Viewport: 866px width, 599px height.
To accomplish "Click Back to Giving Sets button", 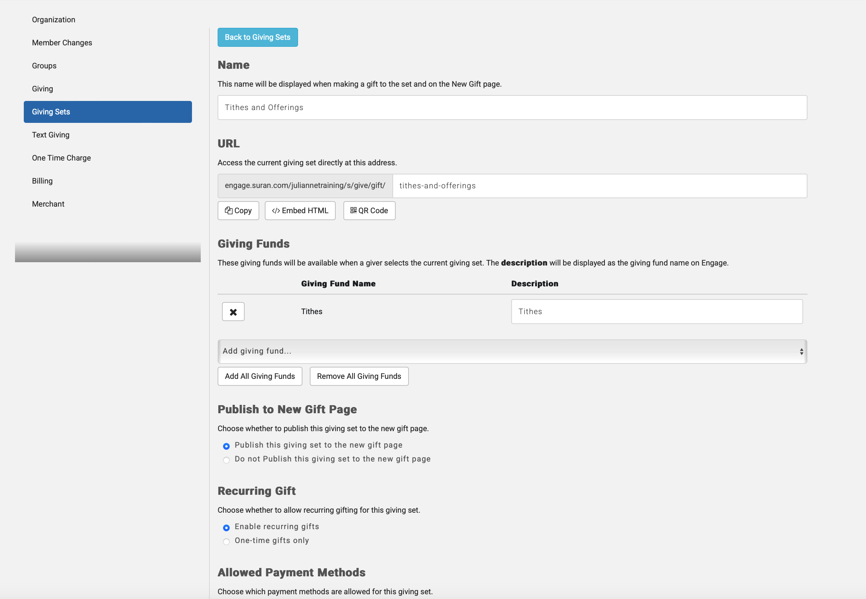I will pos(257,37).
